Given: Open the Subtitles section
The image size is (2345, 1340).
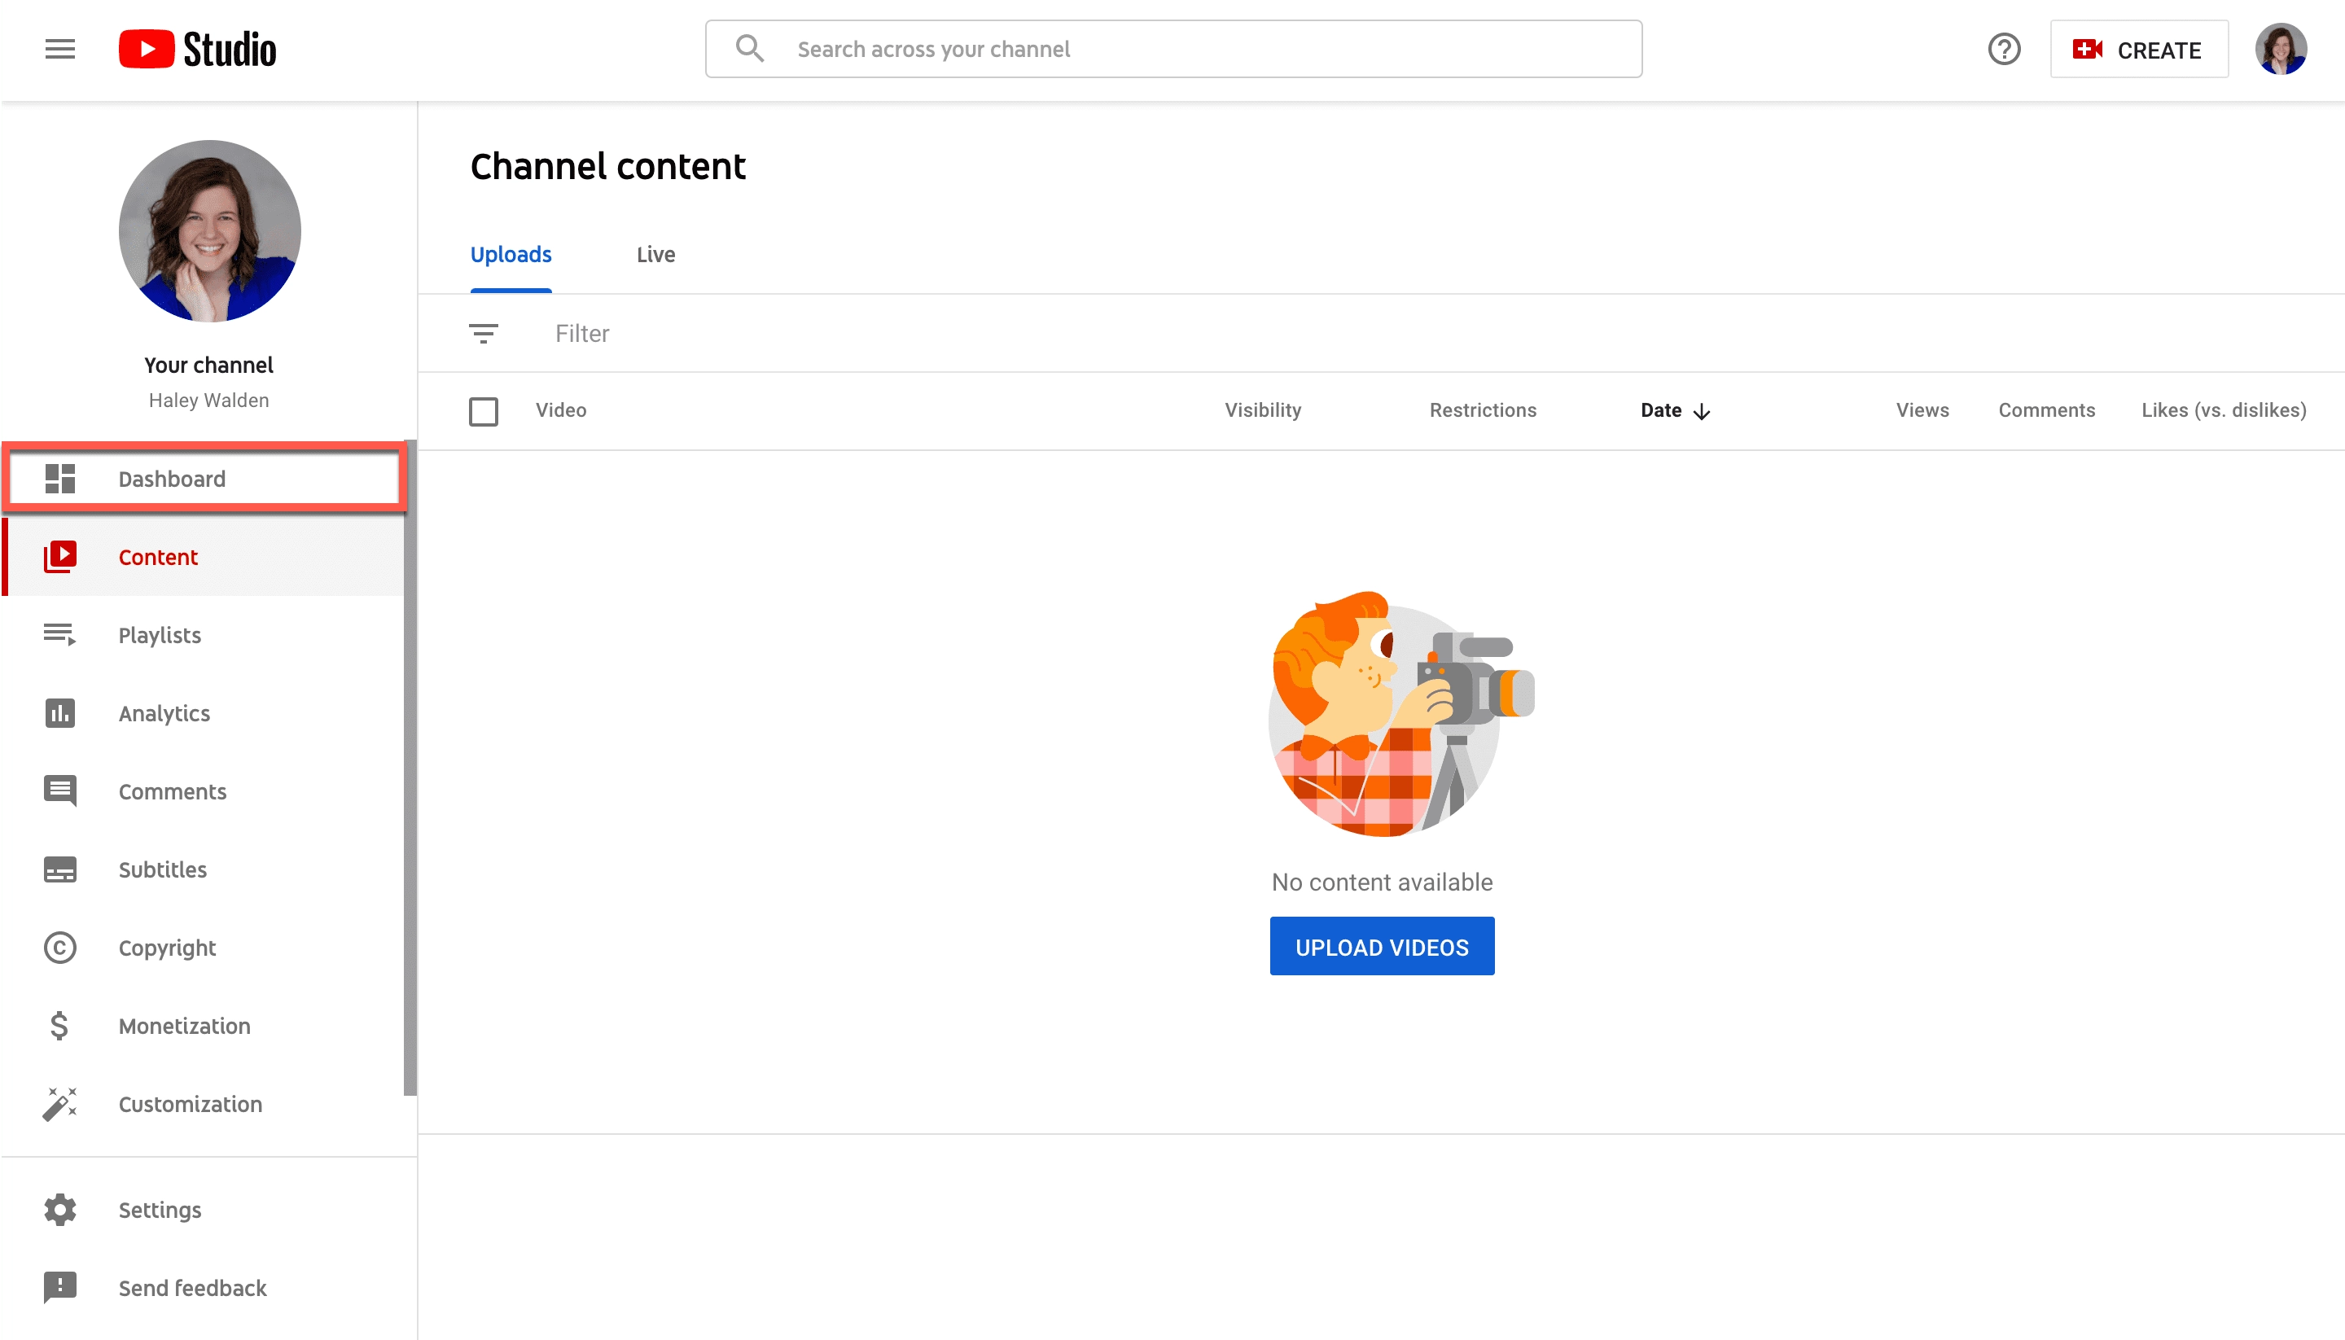Looking at the screenshot, I should click(x=162, y=869).
